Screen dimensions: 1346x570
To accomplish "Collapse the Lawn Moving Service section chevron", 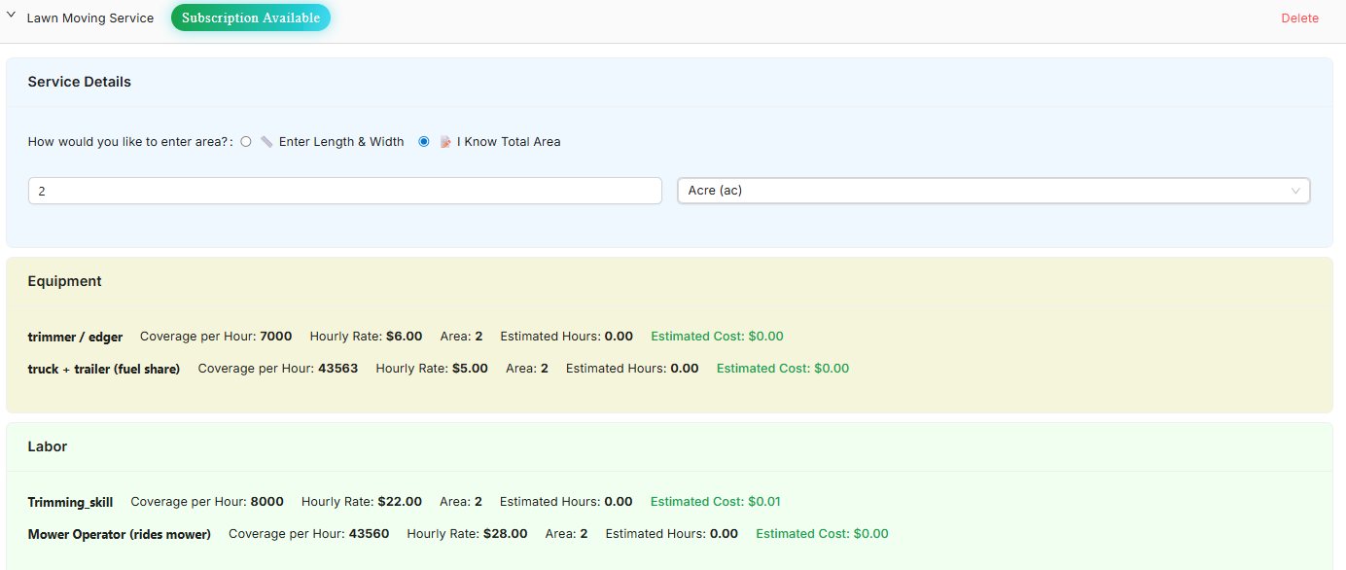I will (x=12, y=16).
